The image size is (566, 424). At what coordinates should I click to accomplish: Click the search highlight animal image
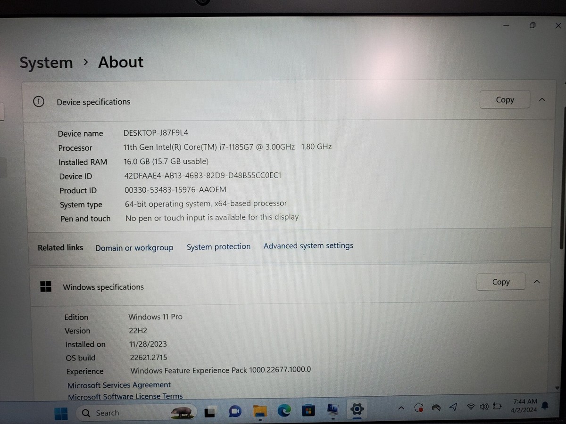tap(182, 412)
